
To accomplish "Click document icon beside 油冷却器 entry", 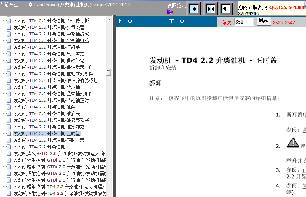I will pos(8,127).
